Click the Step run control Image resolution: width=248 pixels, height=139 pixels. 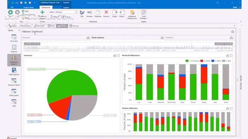[x=25, y=11]
